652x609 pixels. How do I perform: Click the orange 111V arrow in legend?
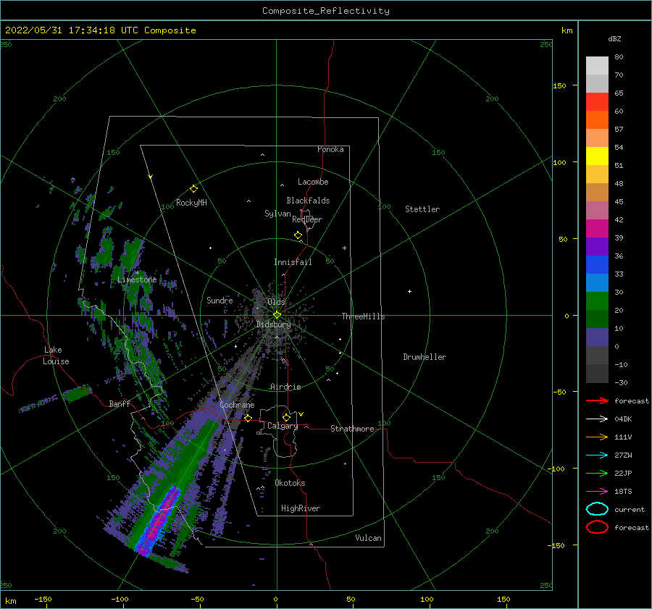click(x=597, y=437)
